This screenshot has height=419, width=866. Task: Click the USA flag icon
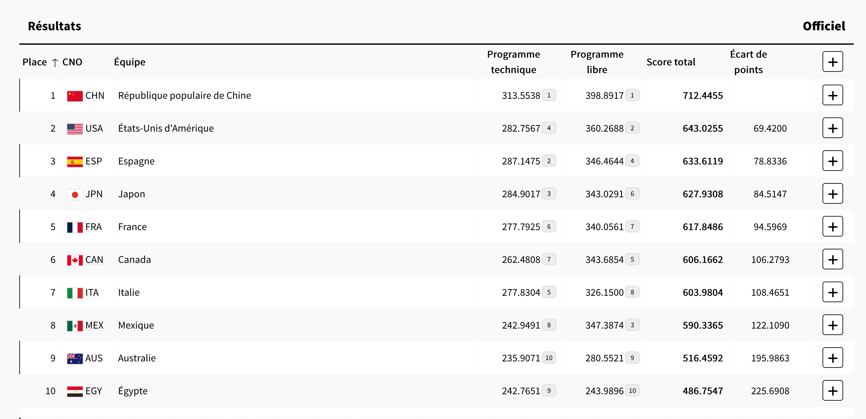pos(75,129)
